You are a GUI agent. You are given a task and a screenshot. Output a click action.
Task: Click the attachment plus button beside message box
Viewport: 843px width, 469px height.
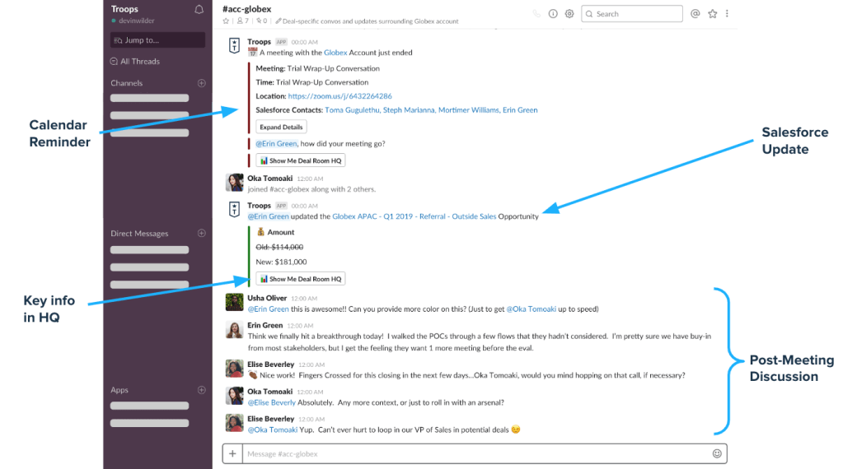(x=232, y=453)
